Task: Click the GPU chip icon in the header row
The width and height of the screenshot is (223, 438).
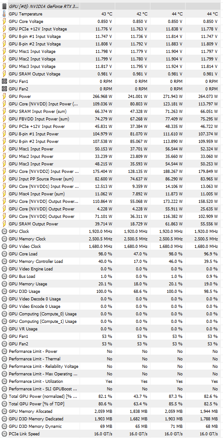Action: coord(4,6)
